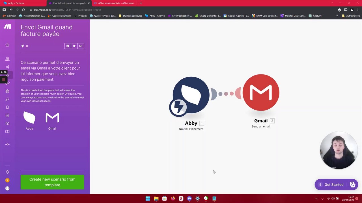Share the template on Twitter
Image resolution: width=362 pixels, height=203 pixels.
point(74,46)
